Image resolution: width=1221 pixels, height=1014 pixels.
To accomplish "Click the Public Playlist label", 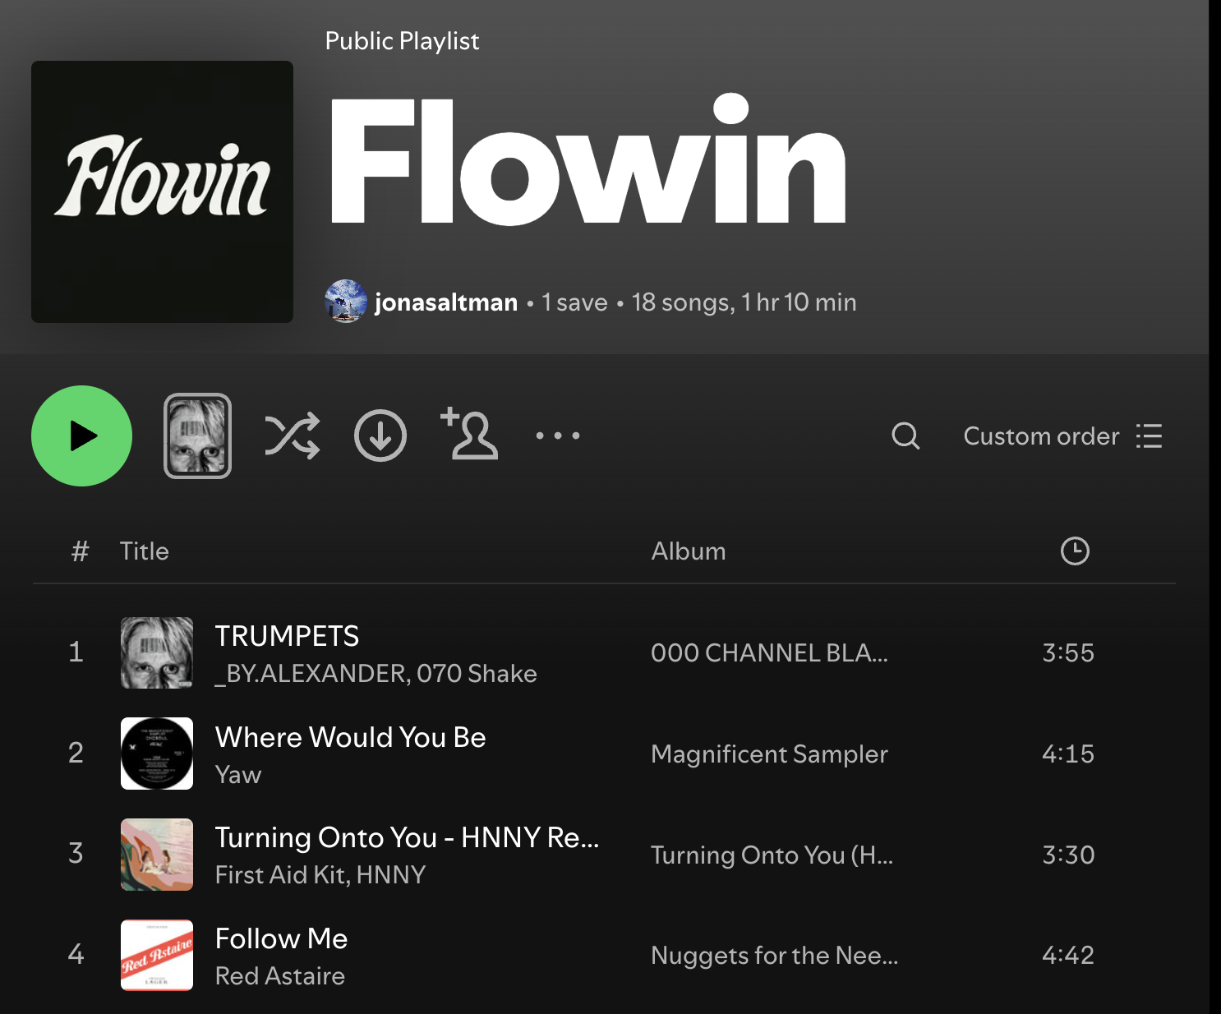I will click(x=402, y=41).
